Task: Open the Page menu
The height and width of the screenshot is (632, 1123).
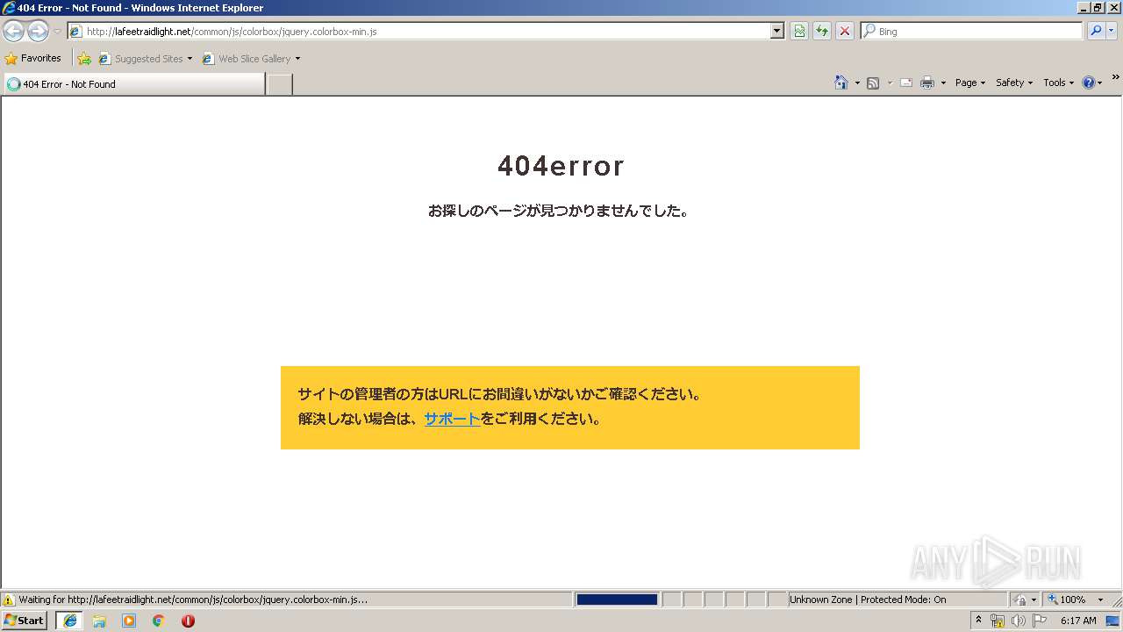Action: pyautogui.click(x=969, y=83)
